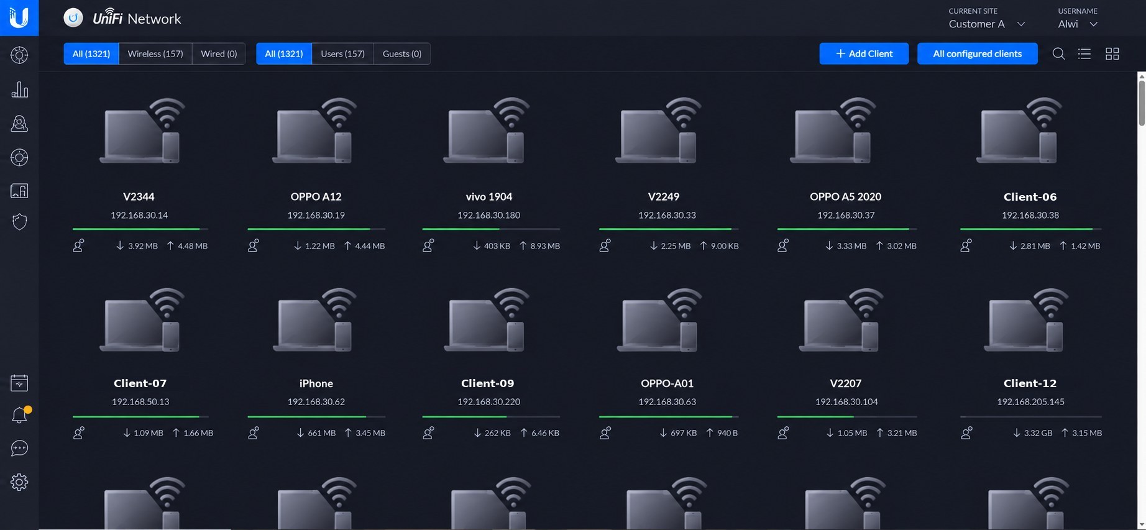
Task: Click user icon under iPhone client
Action: [254, 432]
